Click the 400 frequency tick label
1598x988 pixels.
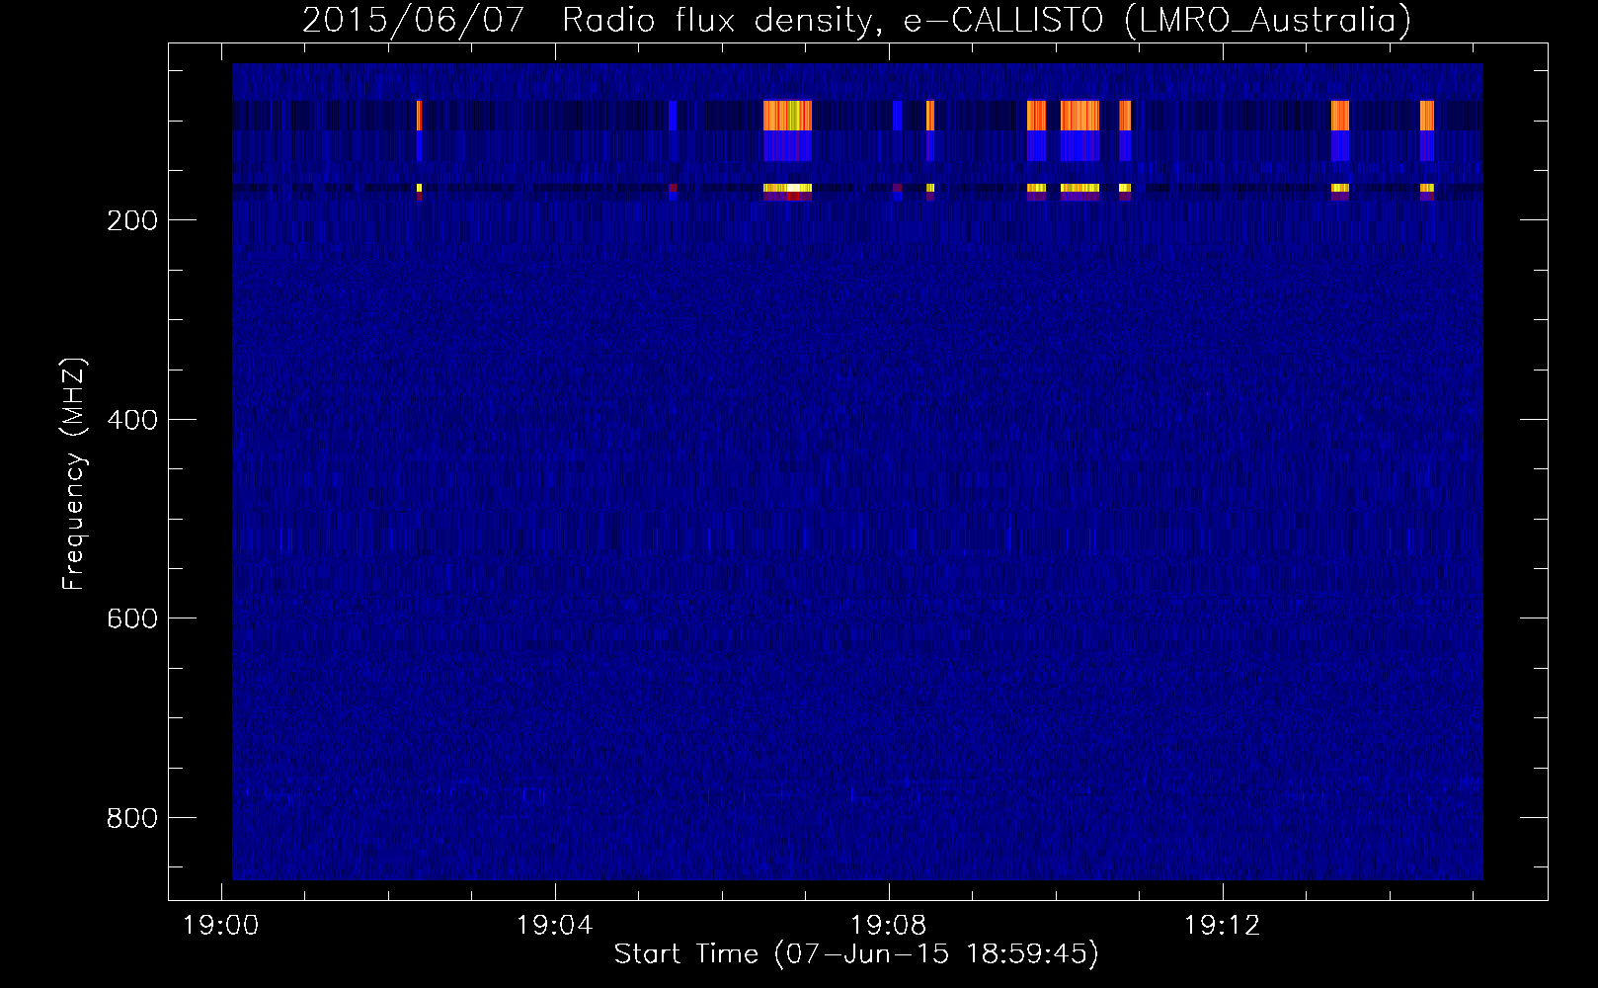click(x=131, y=420)
